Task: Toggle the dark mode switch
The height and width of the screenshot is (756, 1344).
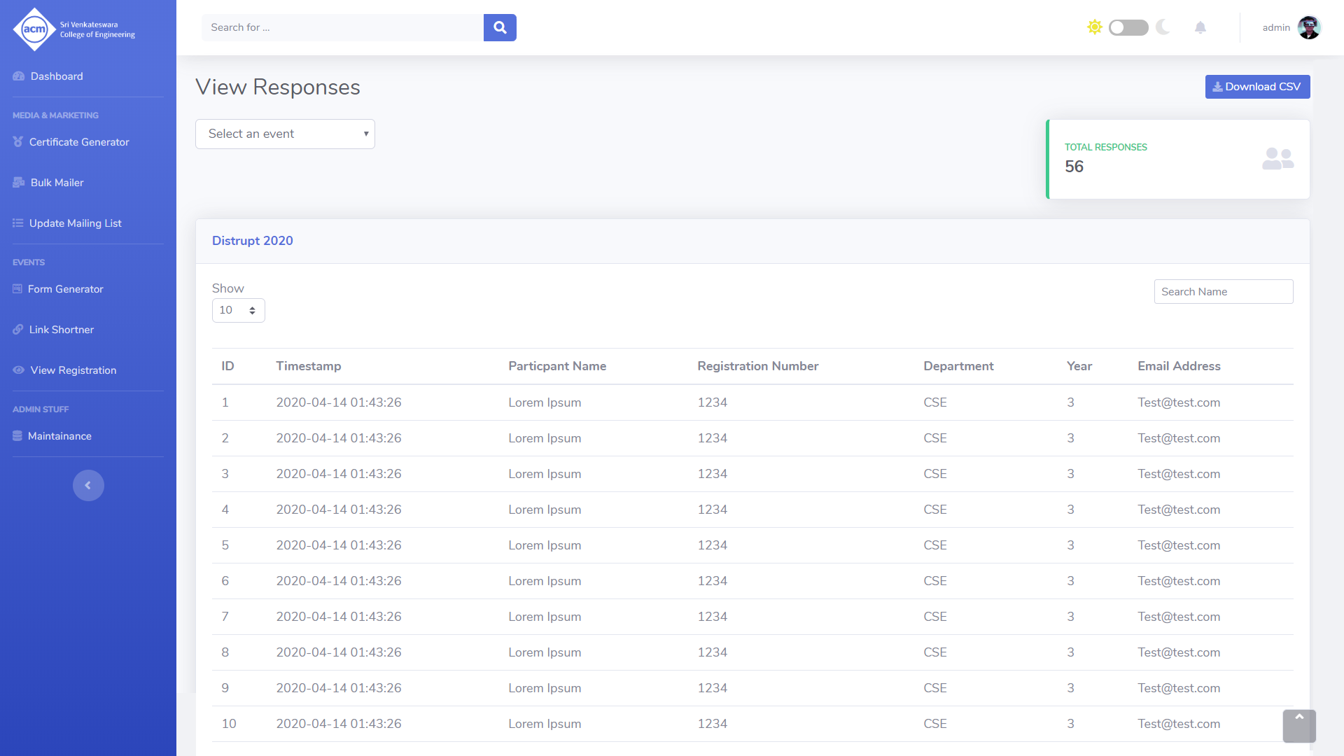Action: pyautogui.click(x=1128, y=27)
